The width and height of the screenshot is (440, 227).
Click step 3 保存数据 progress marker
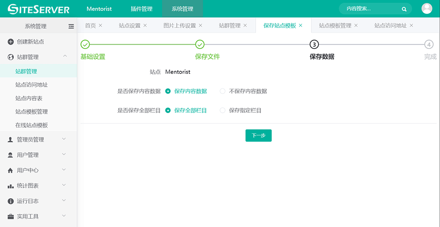(314, 44)
